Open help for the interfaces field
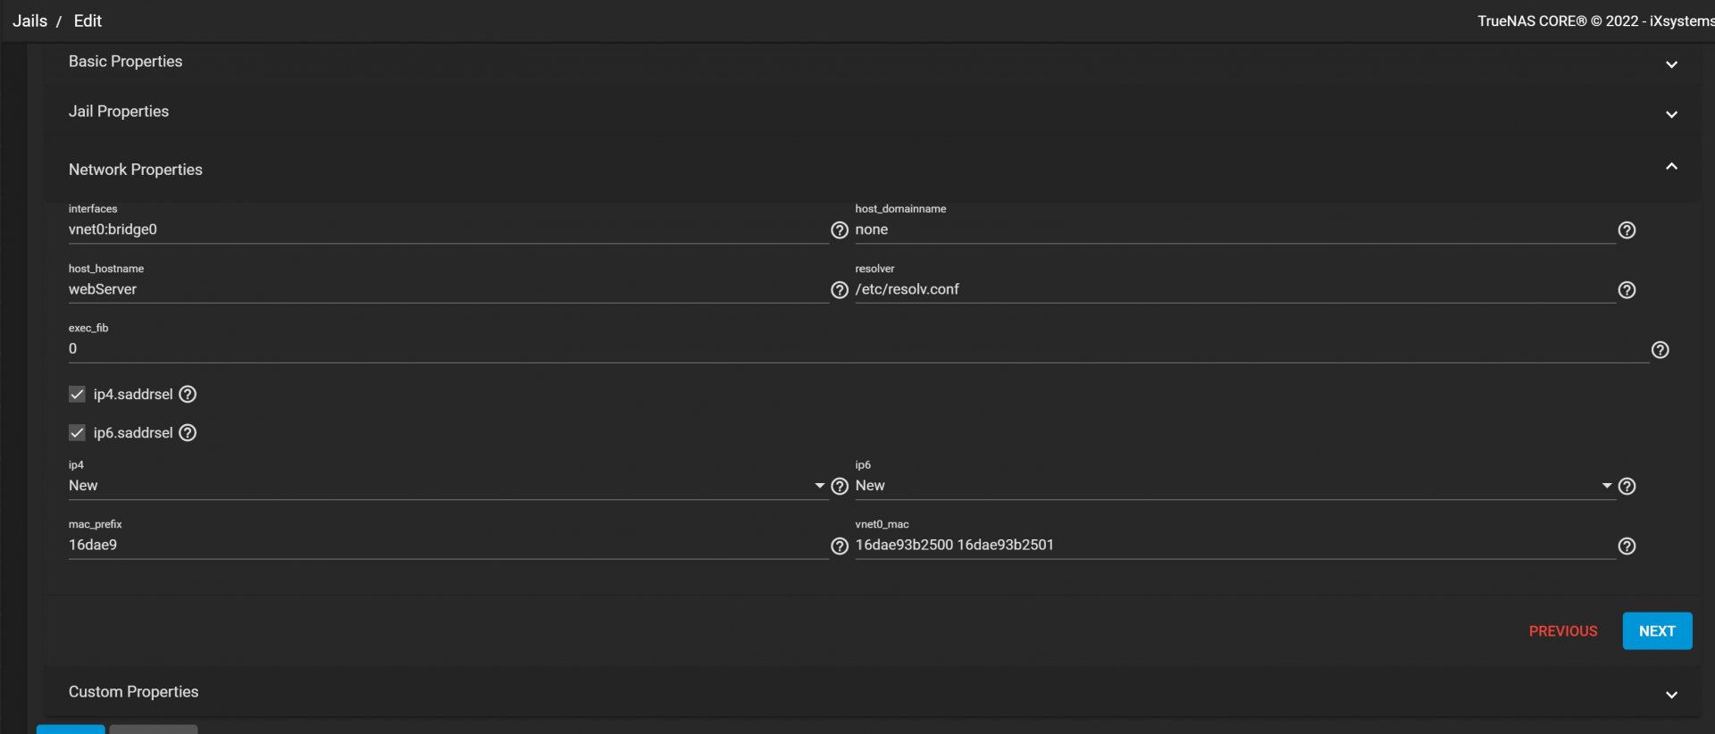1715x734 pixels. coord(839,230)
